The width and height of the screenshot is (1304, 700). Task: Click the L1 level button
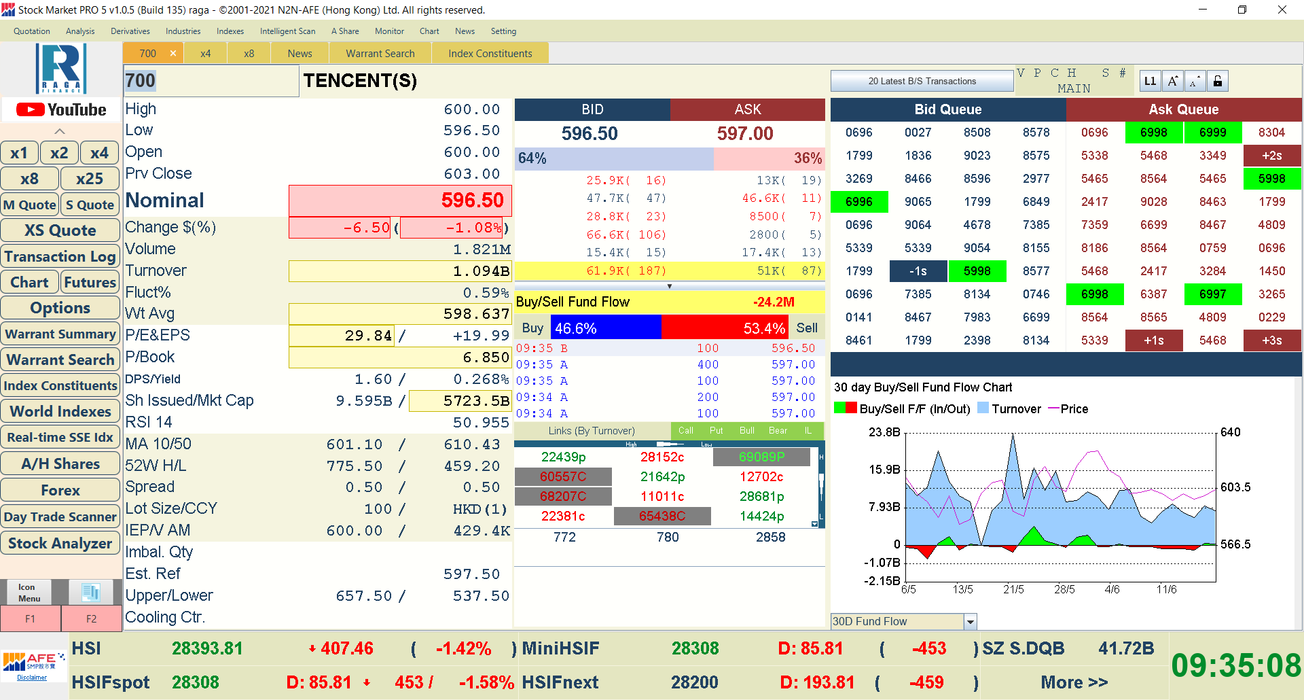1150,81
